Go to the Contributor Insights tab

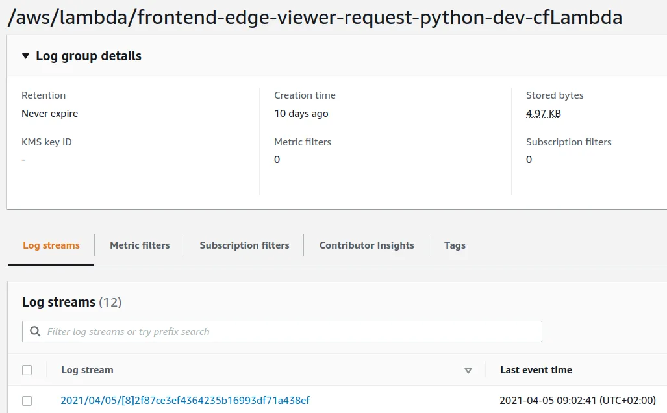coord(366,245)
